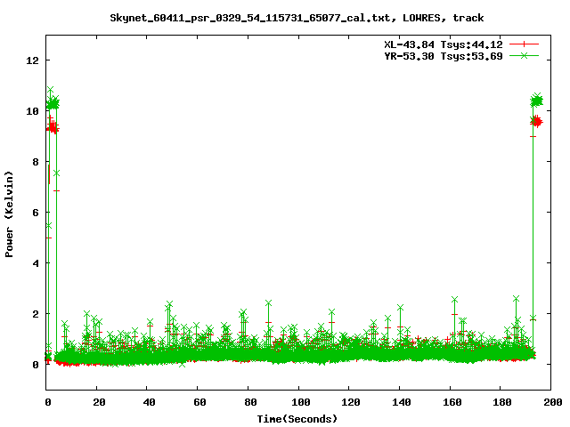Click the x-axis tick label '40'
570x427 pixels.
click(149, 402)
